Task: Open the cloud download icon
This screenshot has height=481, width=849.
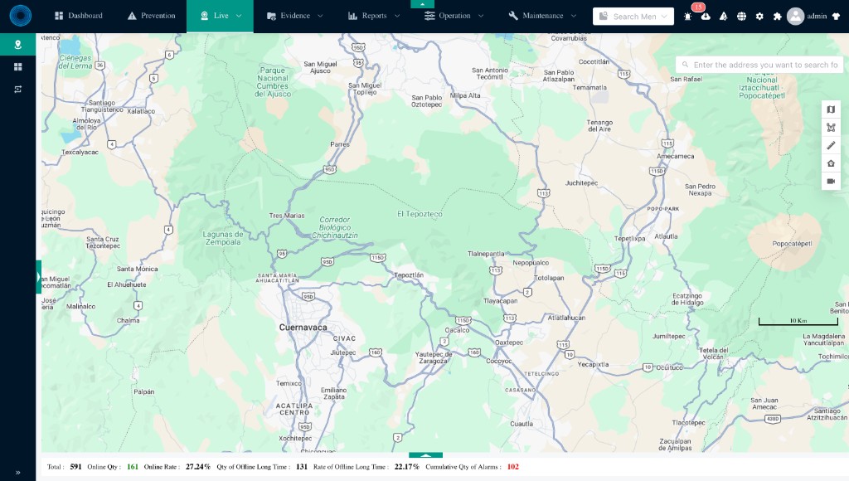Action: pos(706,17)
